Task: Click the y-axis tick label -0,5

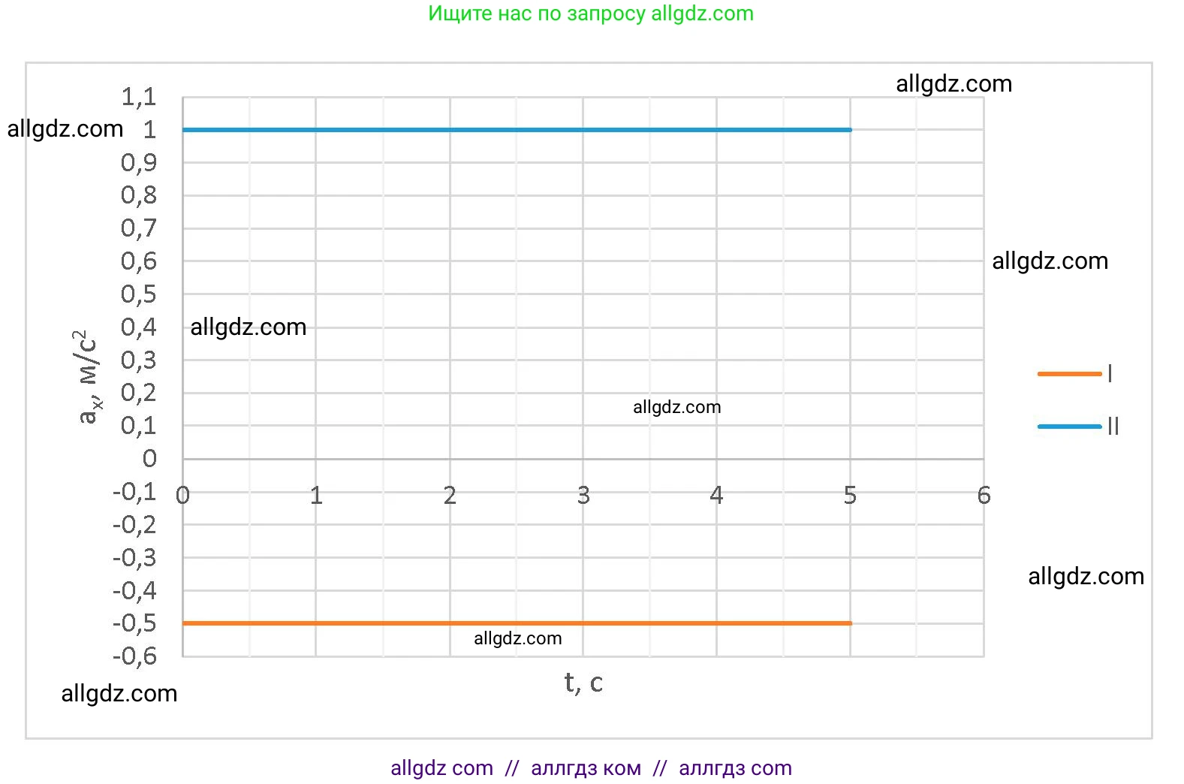Action: (135, 623)
